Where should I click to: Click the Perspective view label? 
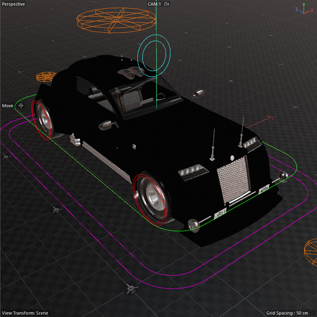[x=14, y=4]
